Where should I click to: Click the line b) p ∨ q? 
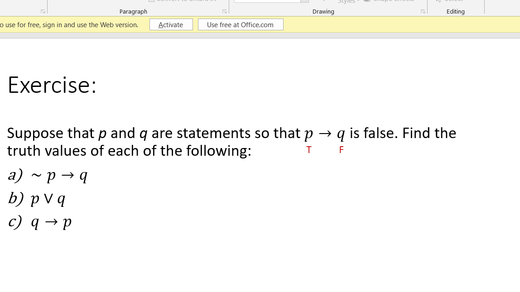pos(36,198)
